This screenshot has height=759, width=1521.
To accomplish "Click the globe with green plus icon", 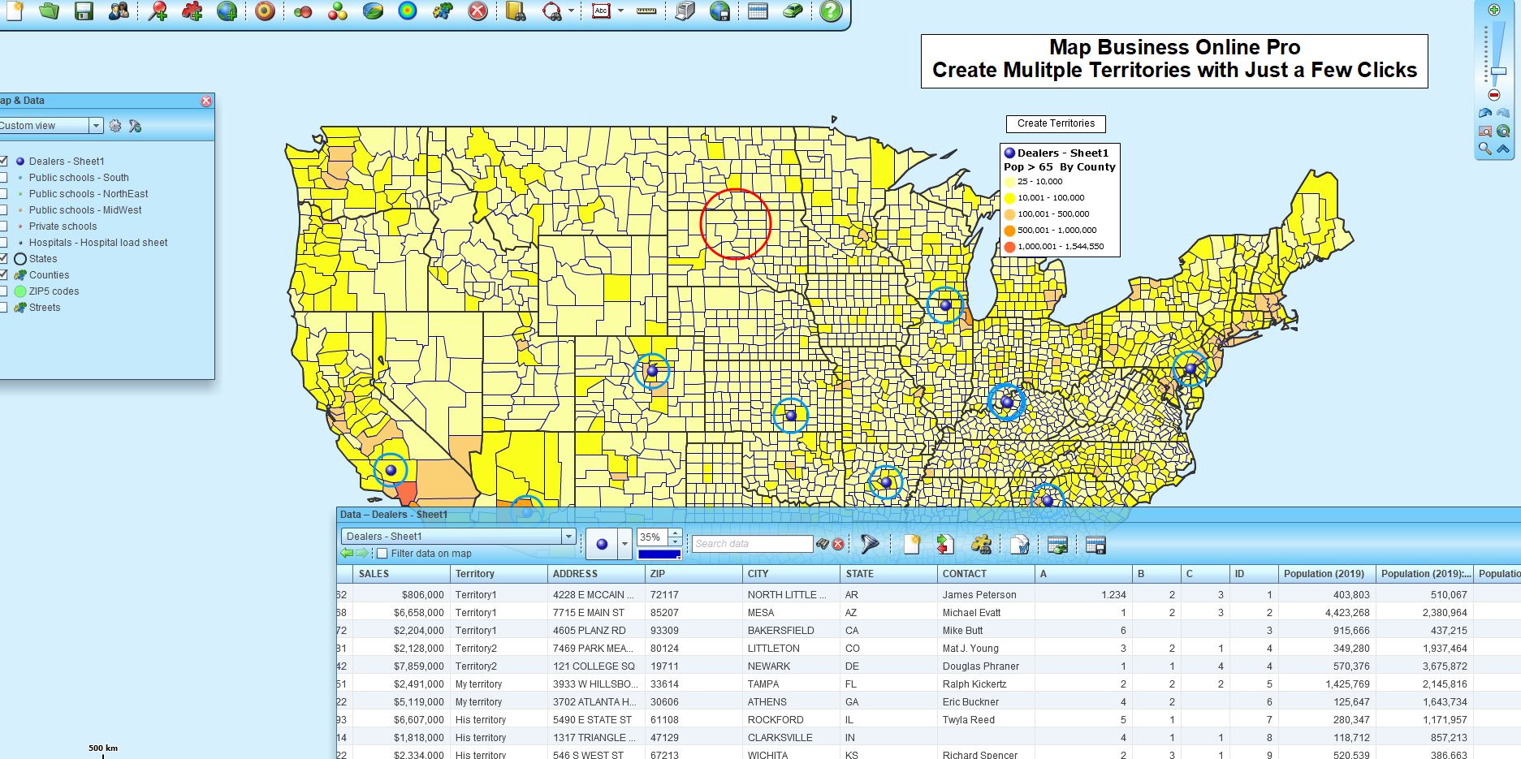I will (x=227, y=11).
